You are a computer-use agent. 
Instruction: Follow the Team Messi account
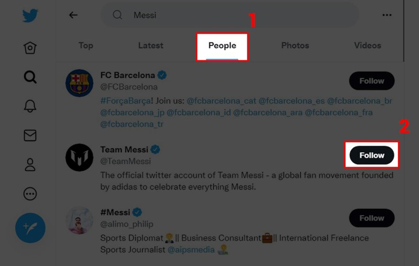coord(372,155)
